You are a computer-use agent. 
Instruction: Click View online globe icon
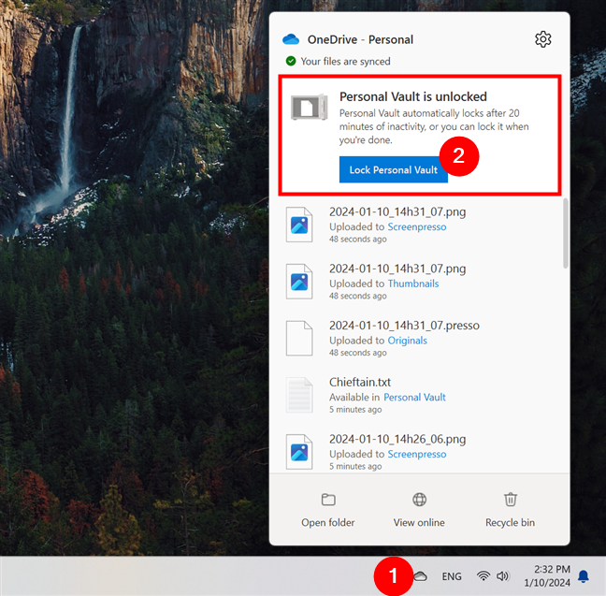419,500
